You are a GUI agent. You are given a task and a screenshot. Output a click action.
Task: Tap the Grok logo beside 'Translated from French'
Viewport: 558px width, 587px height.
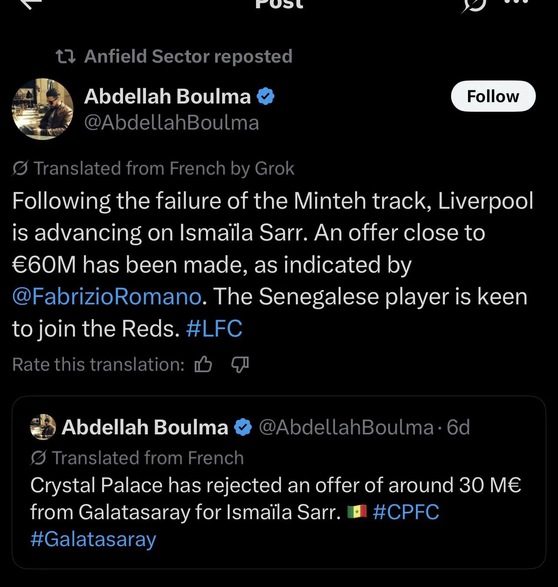(20, 168)
